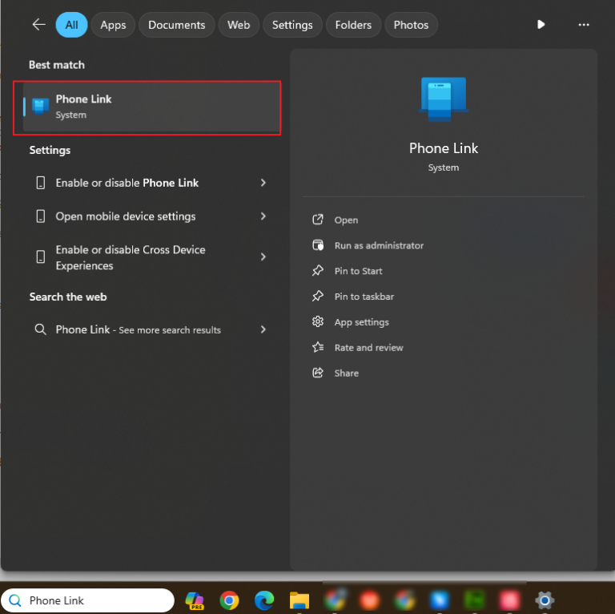This screenshot has width=615, height=614.
Task: Switch to the Settings filter tab
Action: 292,25
